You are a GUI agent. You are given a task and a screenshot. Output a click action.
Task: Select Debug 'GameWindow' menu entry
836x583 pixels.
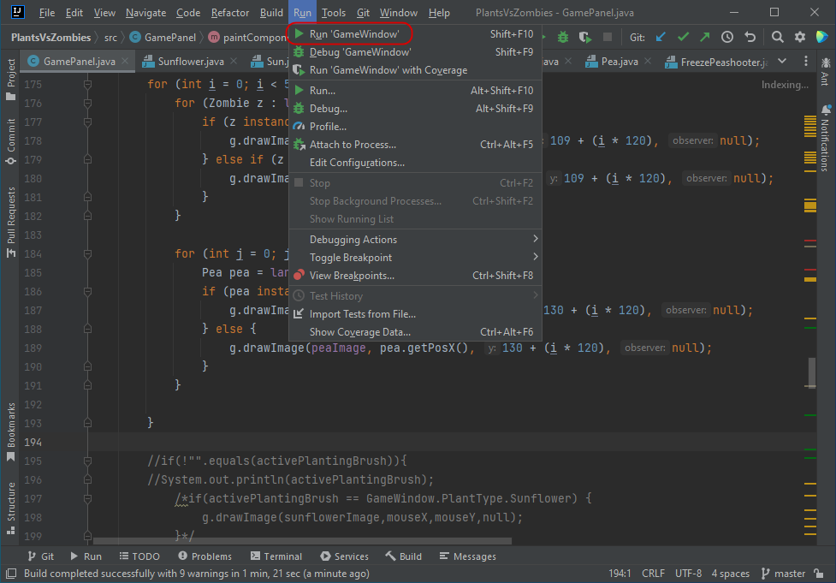pyautogui.click(x=415, y=52)
